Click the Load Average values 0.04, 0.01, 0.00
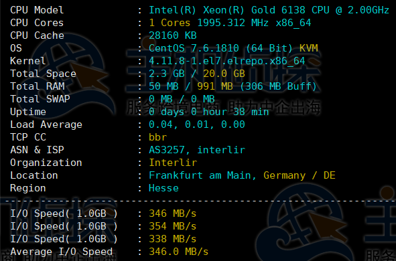The image size is (396, 261). tap(197, 124)
